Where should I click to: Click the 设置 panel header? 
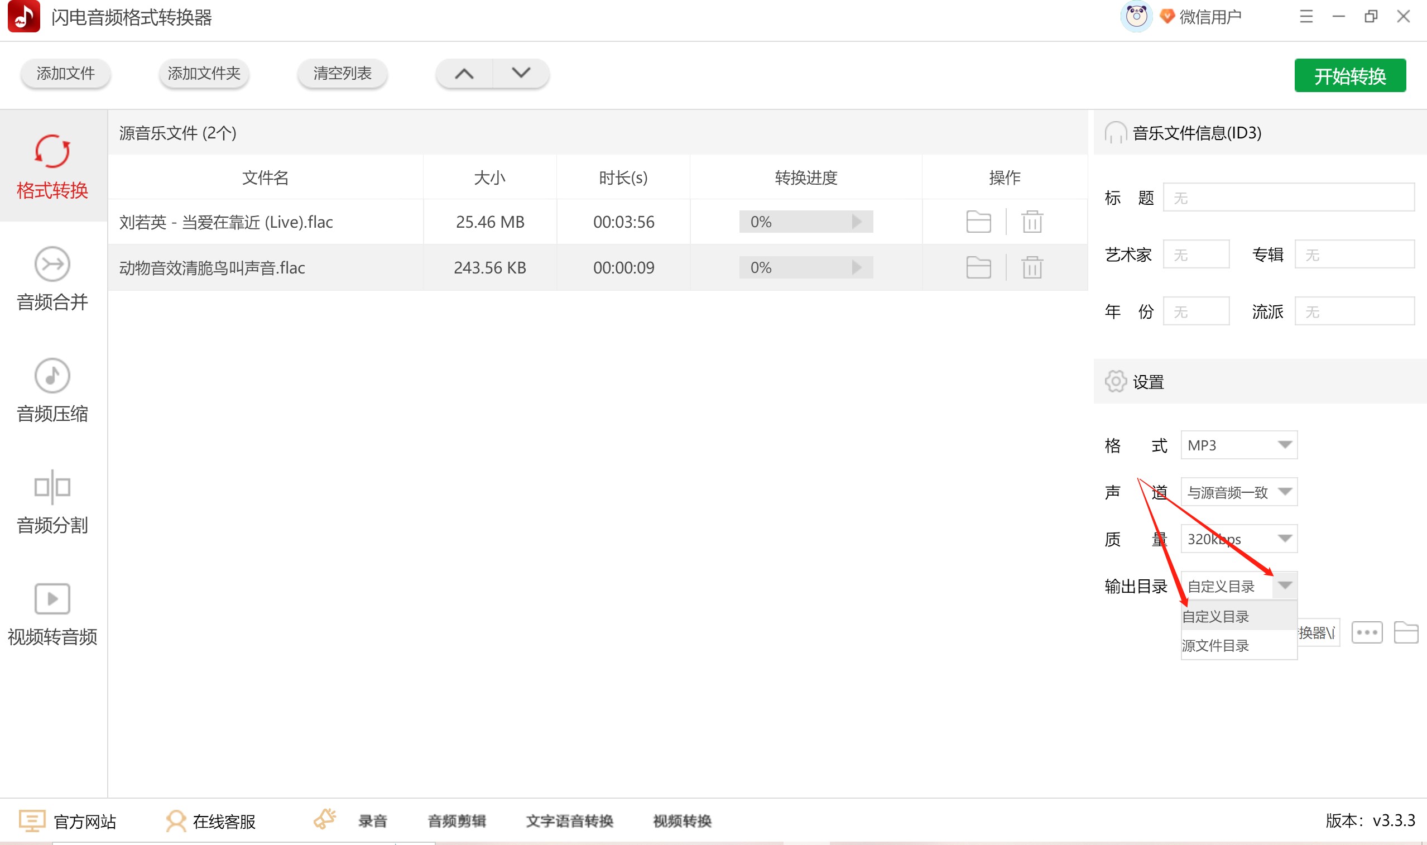[x=1260, y=382]
